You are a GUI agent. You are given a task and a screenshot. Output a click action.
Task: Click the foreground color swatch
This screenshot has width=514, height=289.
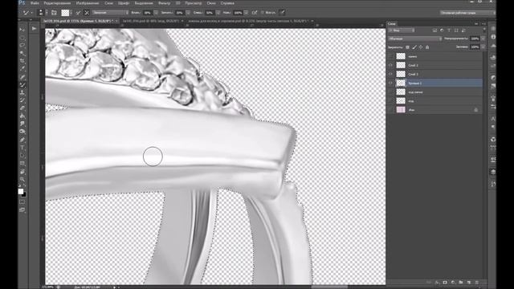[x=21, y=191]
